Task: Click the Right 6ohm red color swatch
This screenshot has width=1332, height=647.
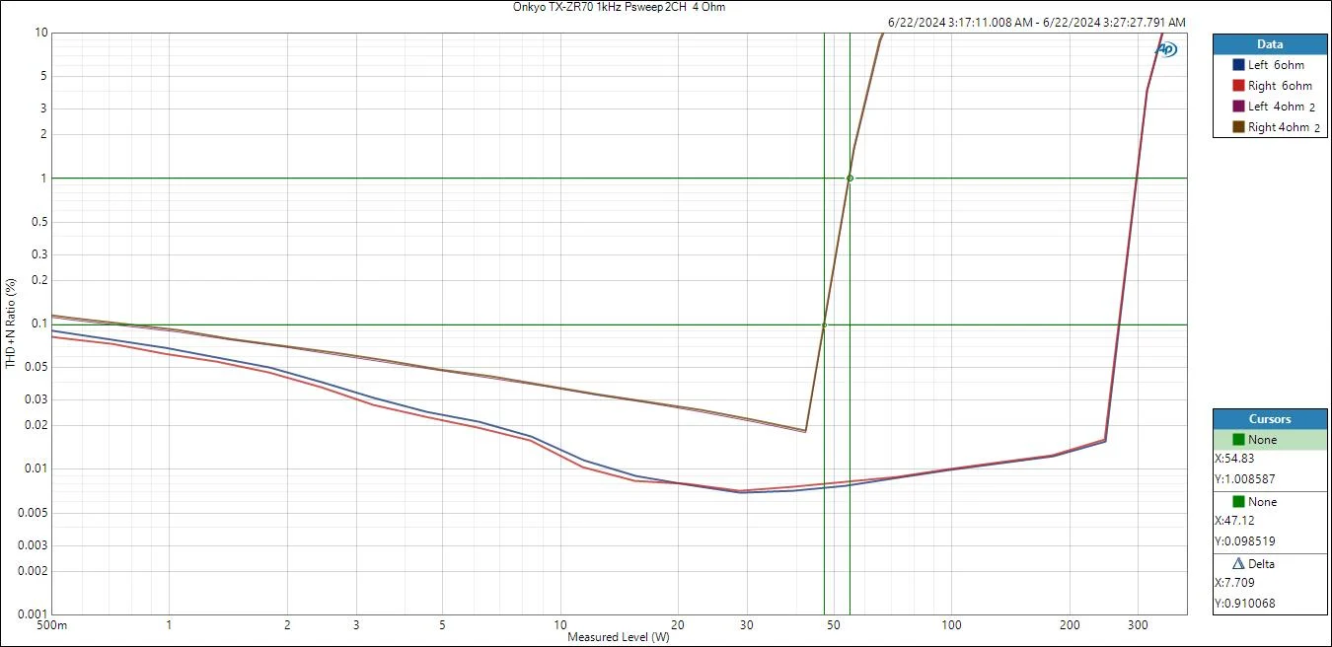Action: [x=1238, y=86]
